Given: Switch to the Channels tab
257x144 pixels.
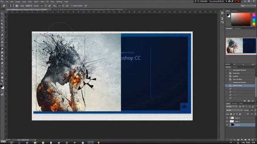Looking at the screenshot, I should (235, 104).
